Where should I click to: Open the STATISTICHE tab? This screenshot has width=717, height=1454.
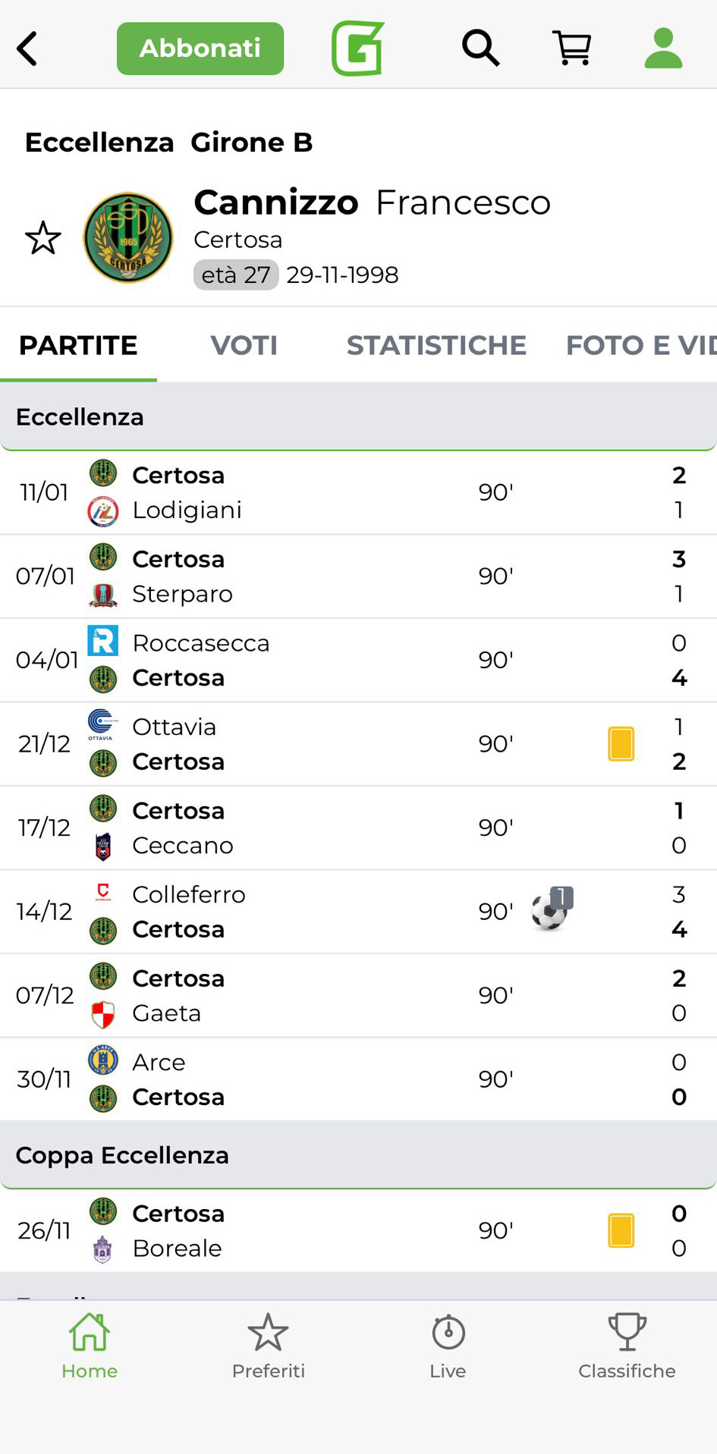point(436,346)
